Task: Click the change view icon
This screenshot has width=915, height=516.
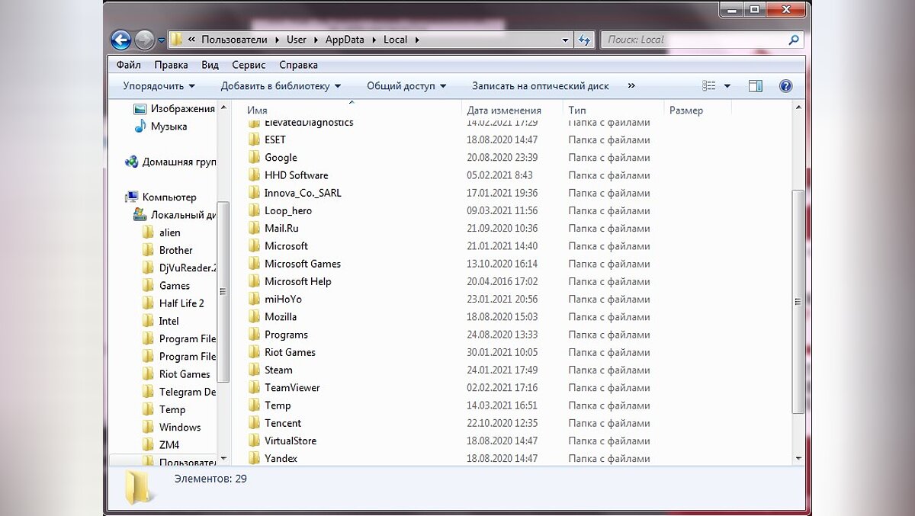Action: (709, 86)
